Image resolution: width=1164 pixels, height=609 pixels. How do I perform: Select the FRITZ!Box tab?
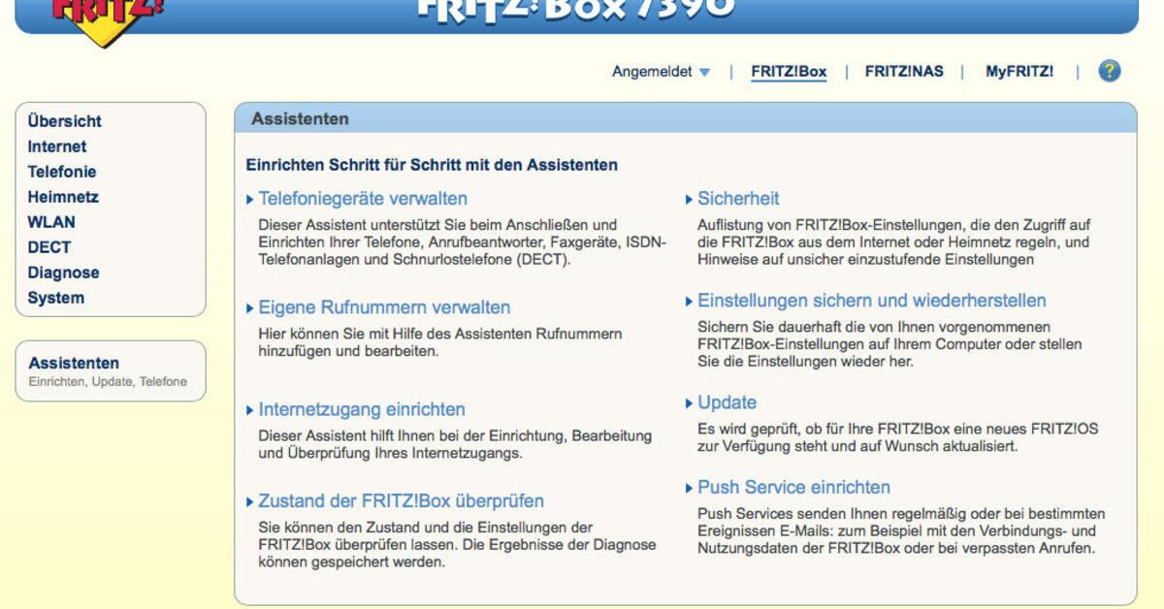tap(788, 71)
